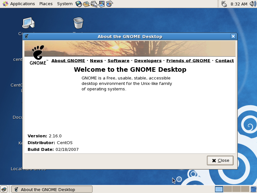Follow the About GNOME link

coord(68,60)
